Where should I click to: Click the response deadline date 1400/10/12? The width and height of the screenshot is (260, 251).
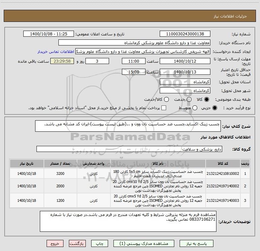point(185,61)
